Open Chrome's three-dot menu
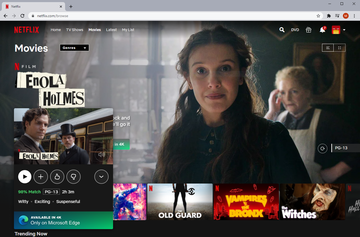 pos(354,16)
